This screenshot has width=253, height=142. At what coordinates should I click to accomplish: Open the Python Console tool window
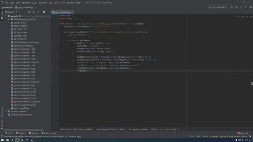[x=49, y=133]
